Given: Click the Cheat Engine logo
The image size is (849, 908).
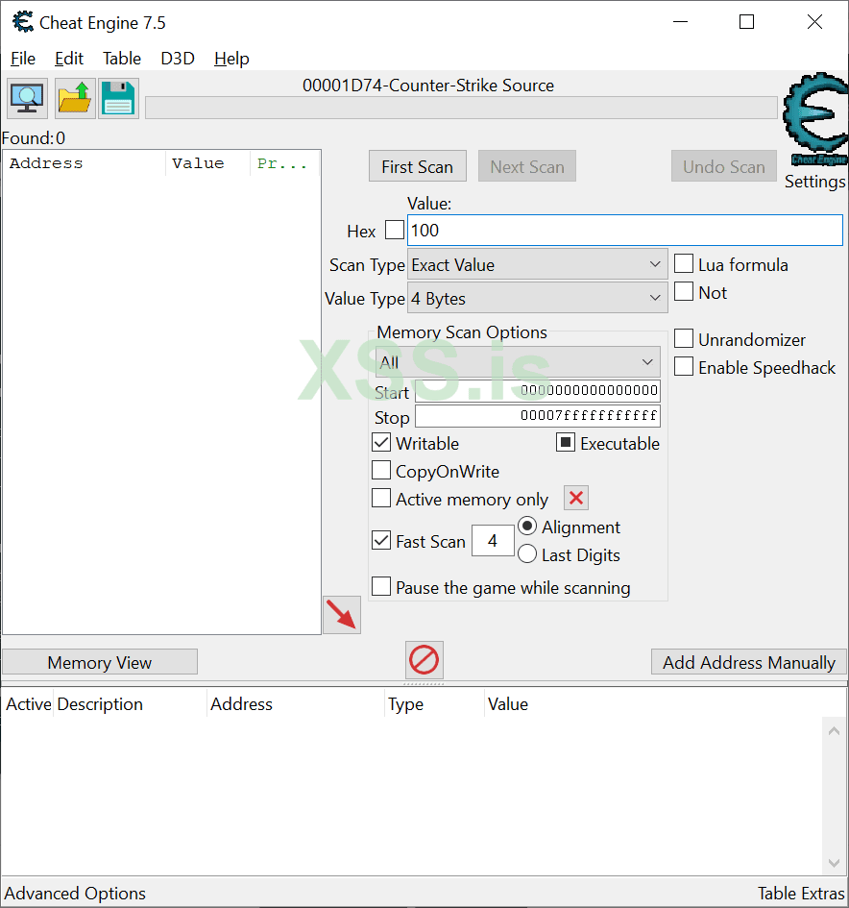Looking at the screenshot, I should pos(816,119).
